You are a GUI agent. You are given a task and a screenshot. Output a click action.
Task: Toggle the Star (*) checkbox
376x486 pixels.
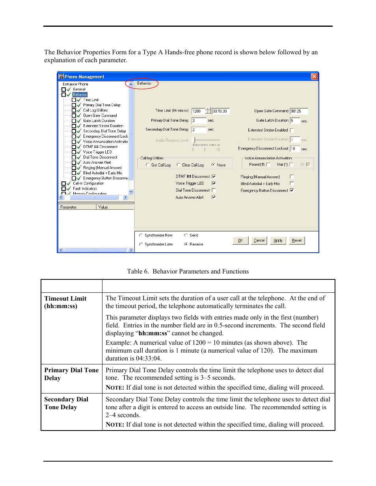(292, 164)
